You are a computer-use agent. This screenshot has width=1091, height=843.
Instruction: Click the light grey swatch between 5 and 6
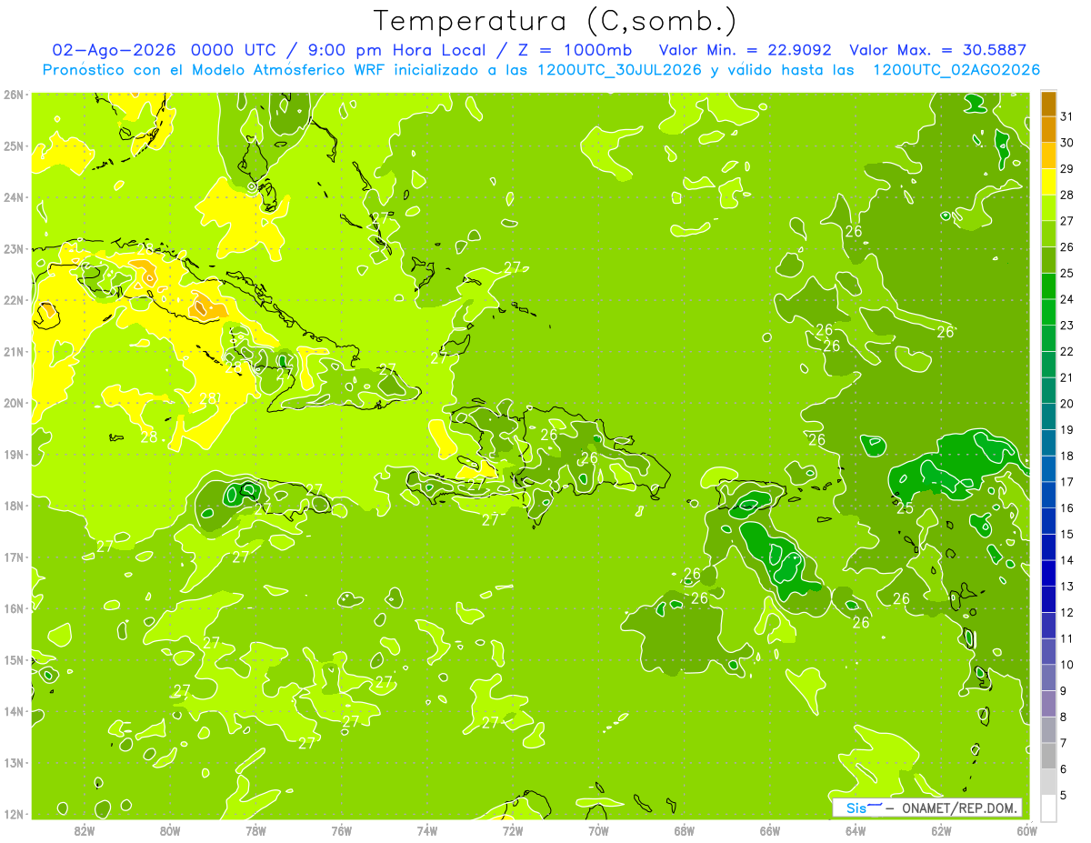pos(1048,782)
